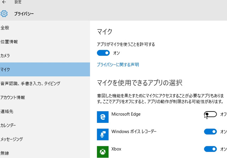Click the 設定 window title
The width and height of the screenshot is (227, 158).
[18, 2]
